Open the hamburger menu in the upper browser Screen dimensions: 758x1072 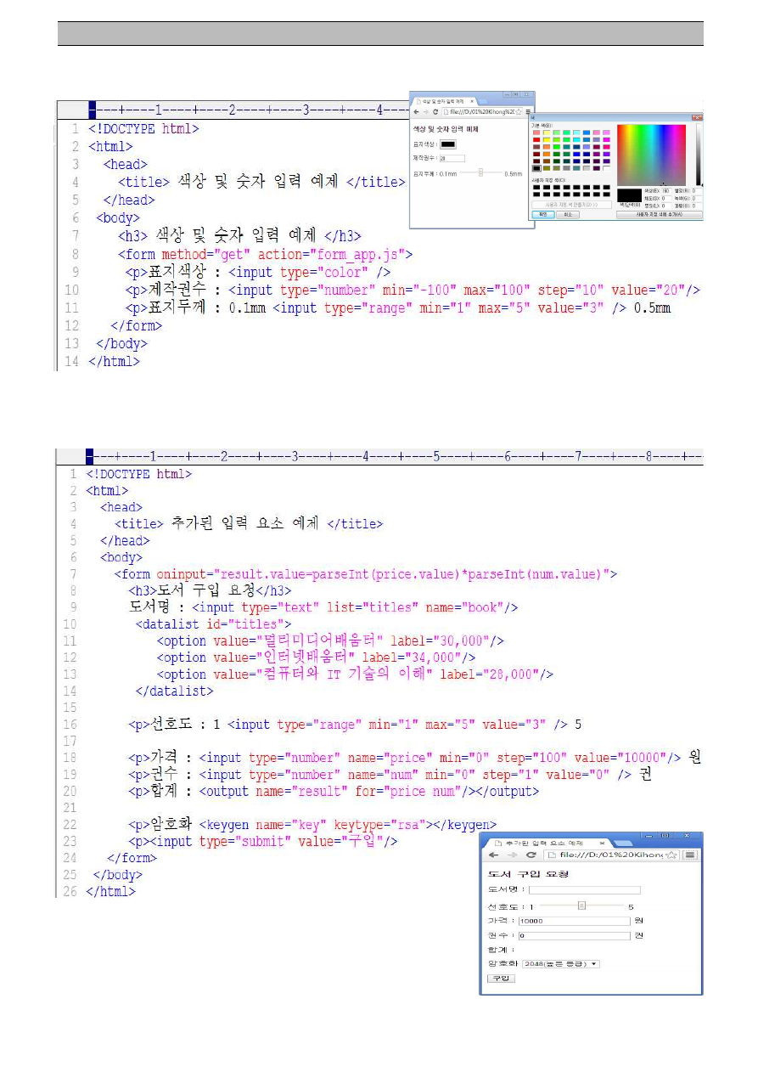527,112
